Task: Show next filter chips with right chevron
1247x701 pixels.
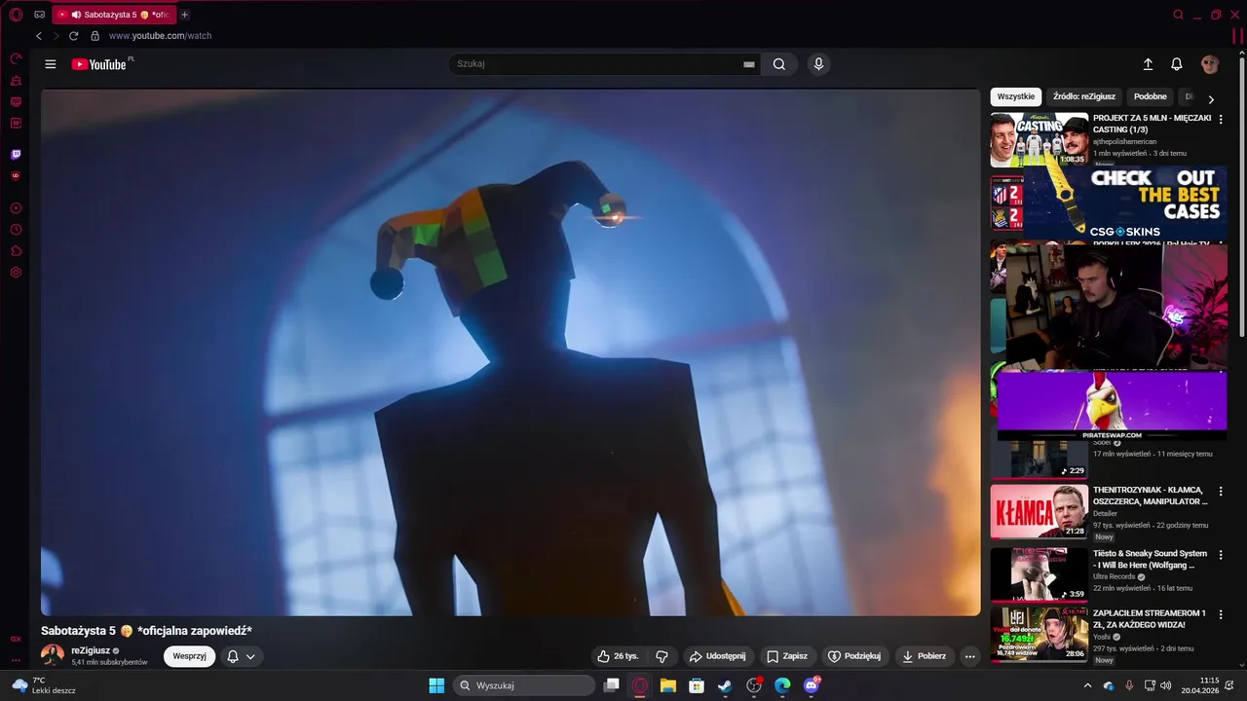Action: pos(1211,99)
